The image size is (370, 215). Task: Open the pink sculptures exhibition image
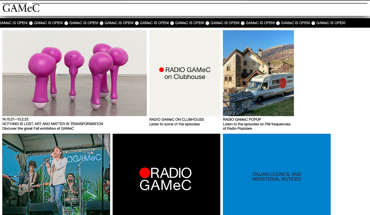pyautogui.click(x=75, y=73)
